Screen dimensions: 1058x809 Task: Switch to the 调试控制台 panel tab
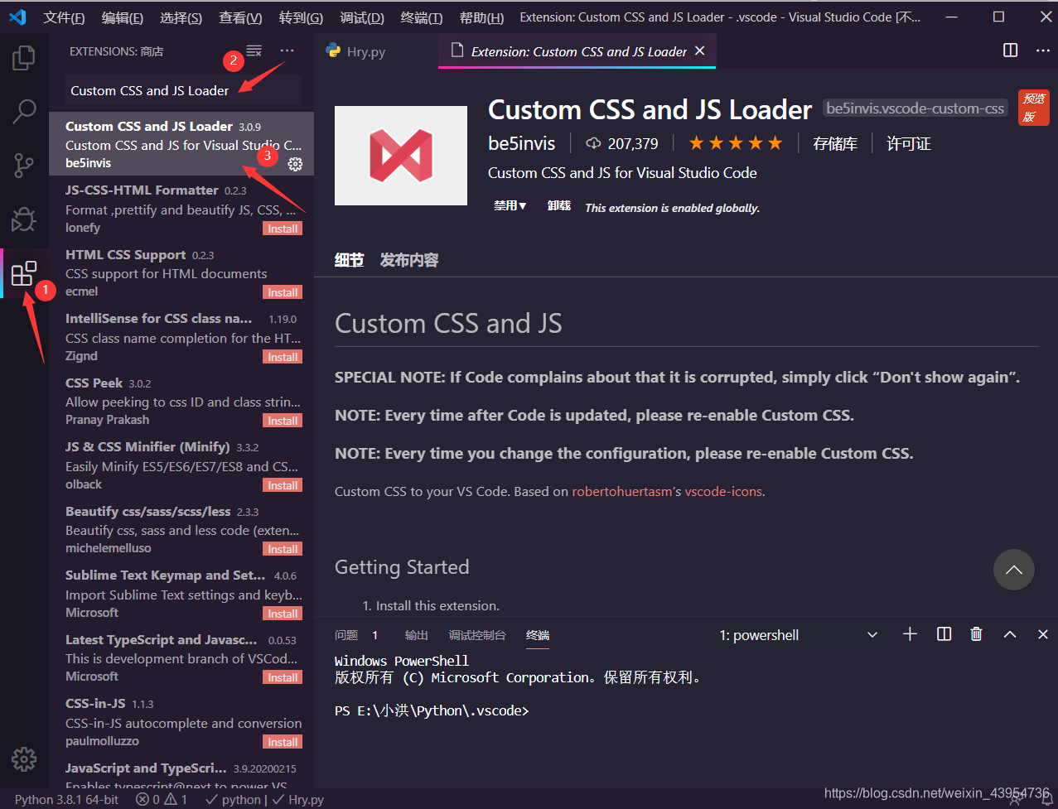477,635
